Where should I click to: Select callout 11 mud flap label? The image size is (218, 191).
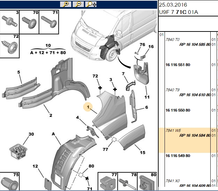tap(147, 97)
